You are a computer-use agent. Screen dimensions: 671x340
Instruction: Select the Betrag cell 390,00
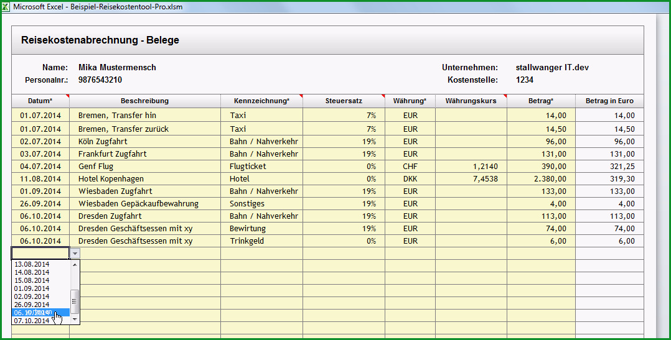[541, 166]
